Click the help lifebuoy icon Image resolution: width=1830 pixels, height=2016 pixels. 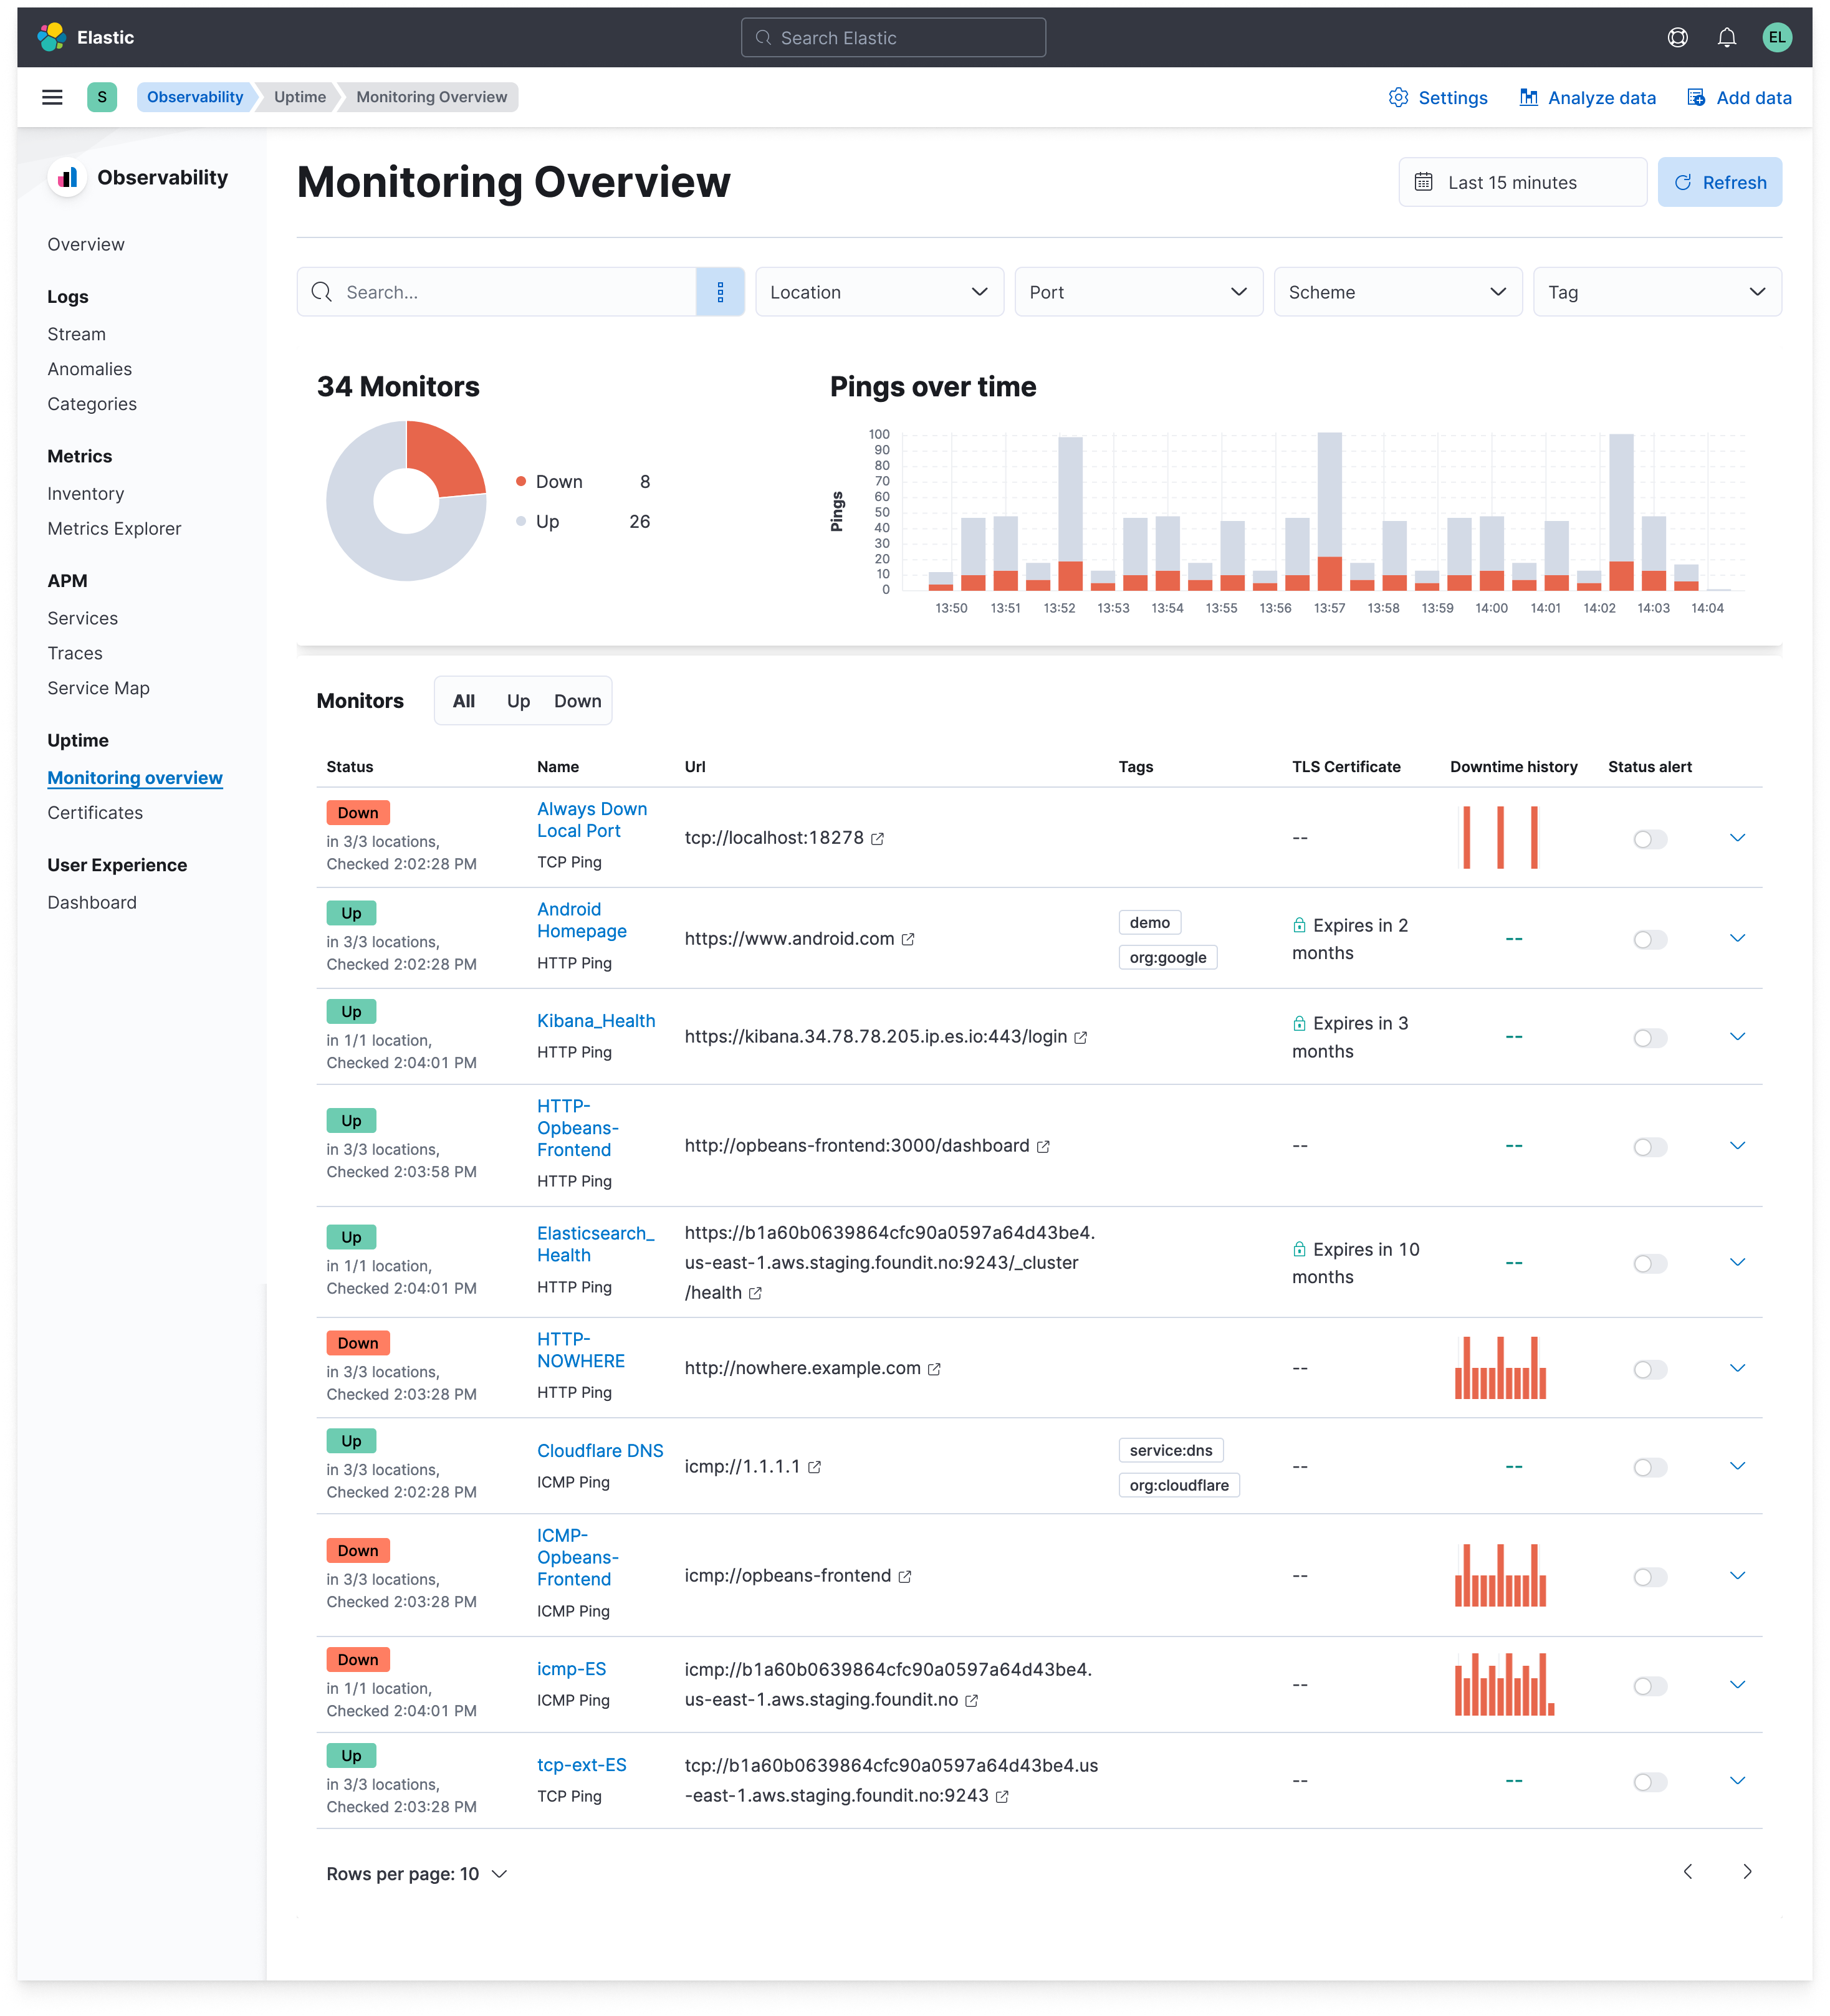1677,38
